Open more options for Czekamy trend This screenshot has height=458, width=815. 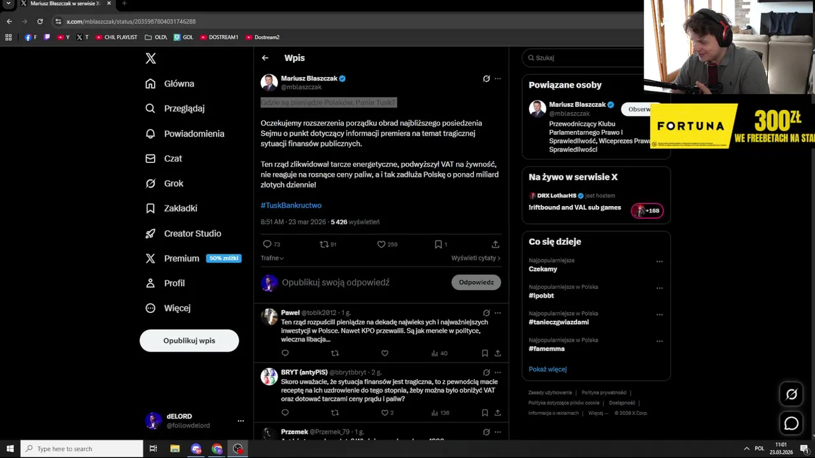pyautogui.click(x=660, y=261)
